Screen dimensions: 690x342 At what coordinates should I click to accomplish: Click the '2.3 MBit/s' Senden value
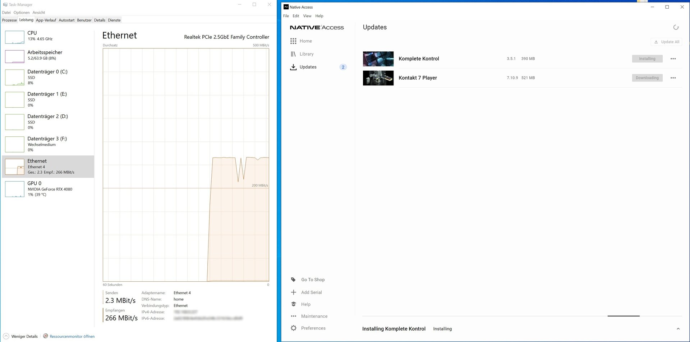point(120,301)
